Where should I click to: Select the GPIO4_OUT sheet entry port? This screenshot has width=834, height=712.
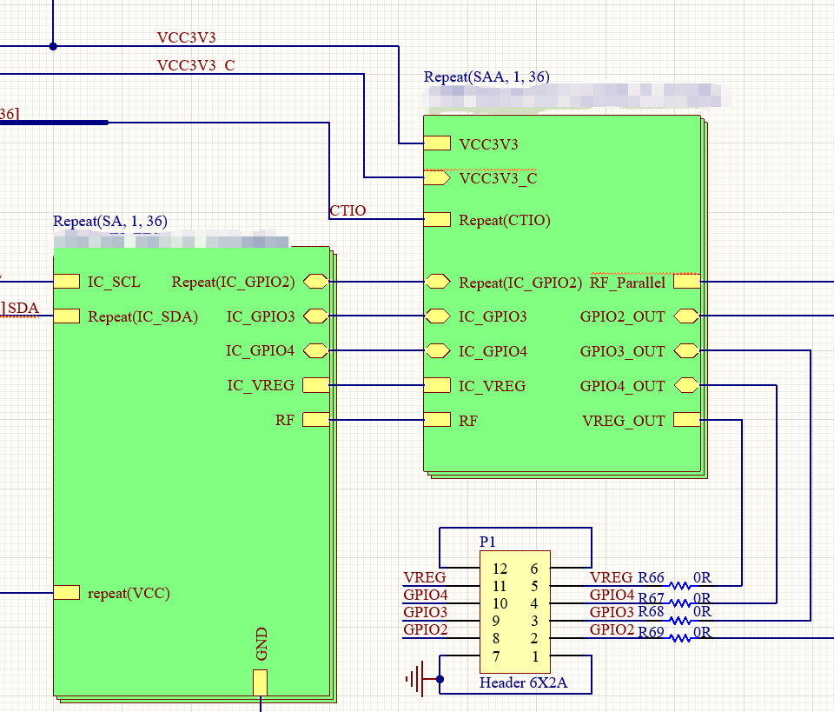click(x=686, y=385)
